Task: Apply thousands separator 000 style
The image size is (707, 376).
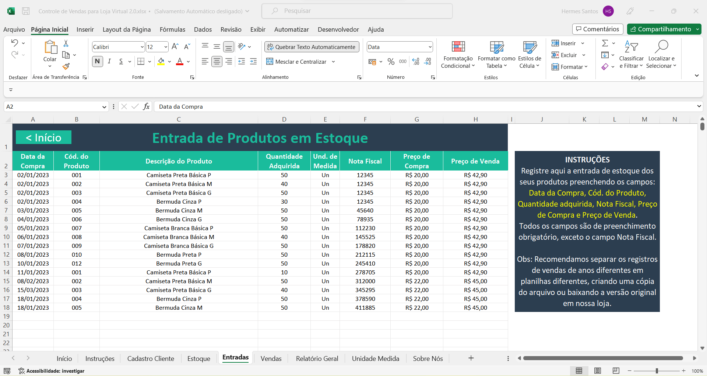Action: click(x=403, y=62)
